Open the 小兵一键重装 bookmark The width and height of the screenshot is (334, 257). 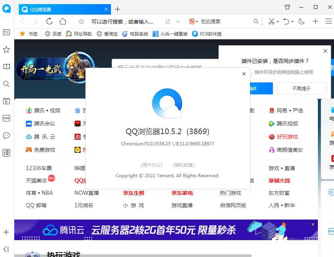170,34
